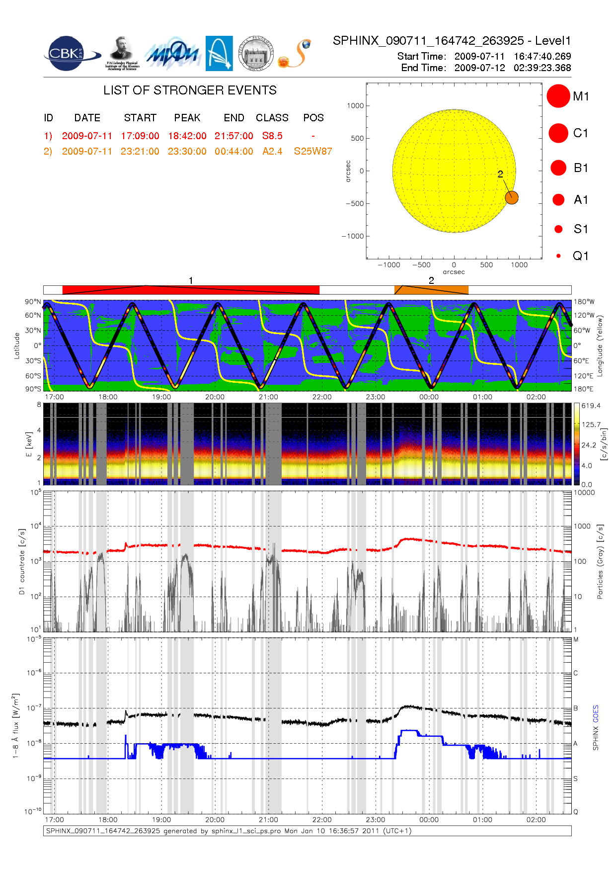Click event 1 date 2009-07-11 in red

pyautogui.click(x=87, y=136)
